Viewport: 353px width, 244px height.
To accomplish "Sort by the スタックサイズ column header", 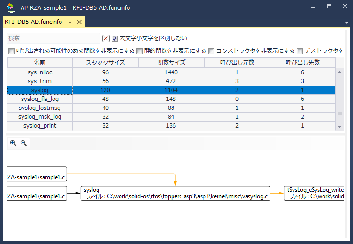I will click(105, 63).
